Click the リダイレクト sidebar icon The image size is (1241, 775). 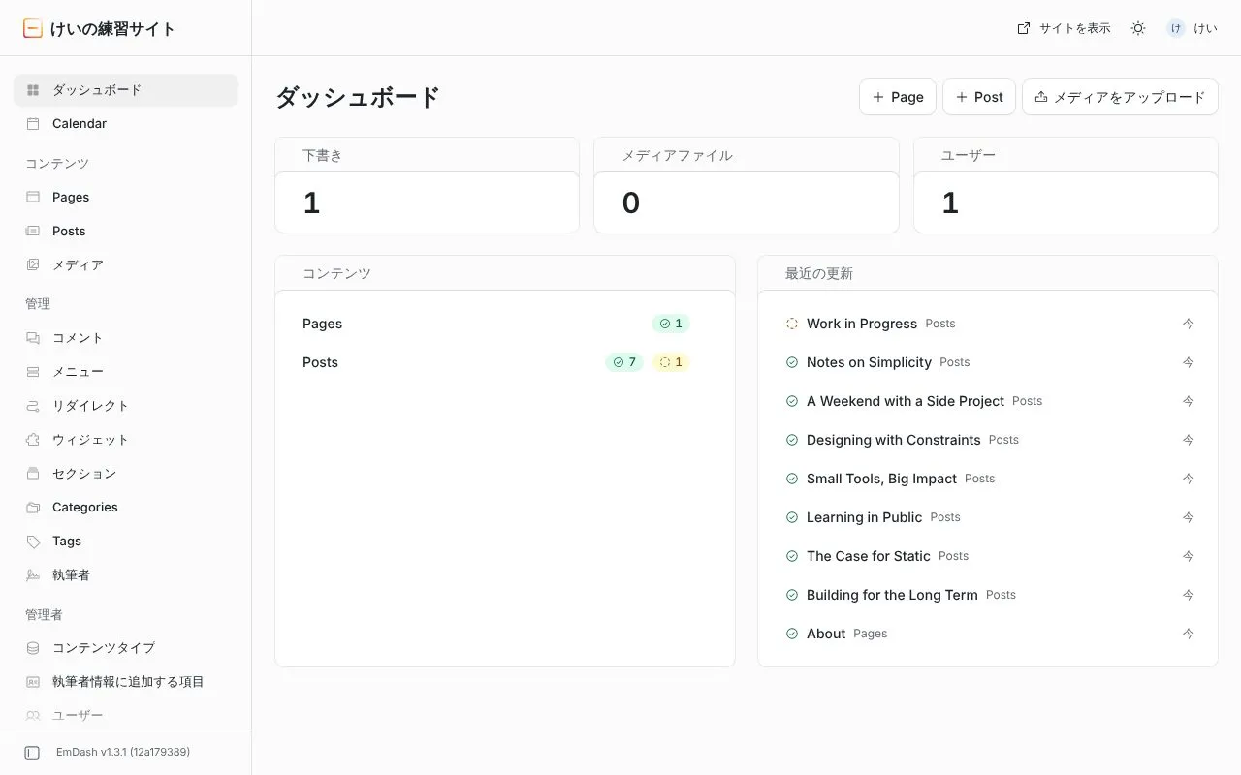[x=33, y=406]
